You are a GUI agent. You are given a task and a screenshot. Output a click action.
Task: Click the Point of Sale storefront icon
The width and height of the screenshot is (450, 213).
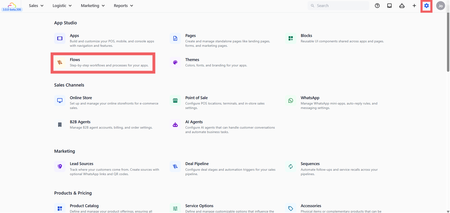pyautogui.click(x=175, y=101)
